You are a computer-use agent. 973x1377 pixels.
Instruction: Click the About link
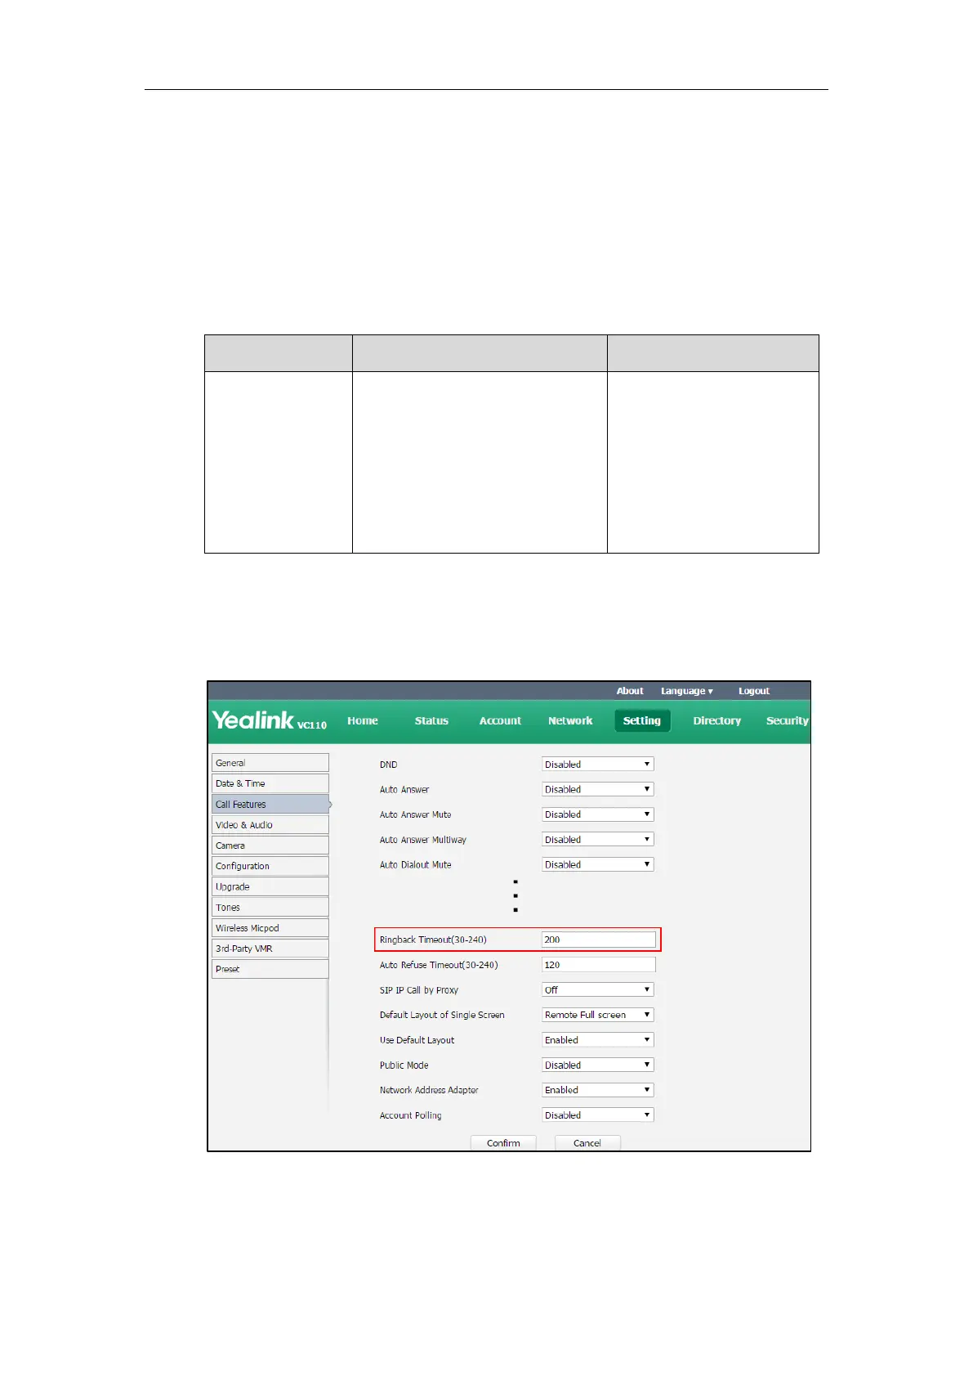point(630,691)
